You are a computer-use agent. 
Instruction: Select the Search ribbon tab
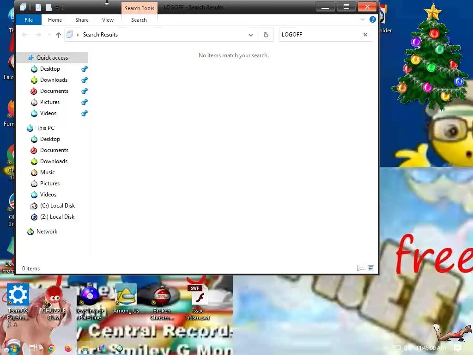click(139, 20)
